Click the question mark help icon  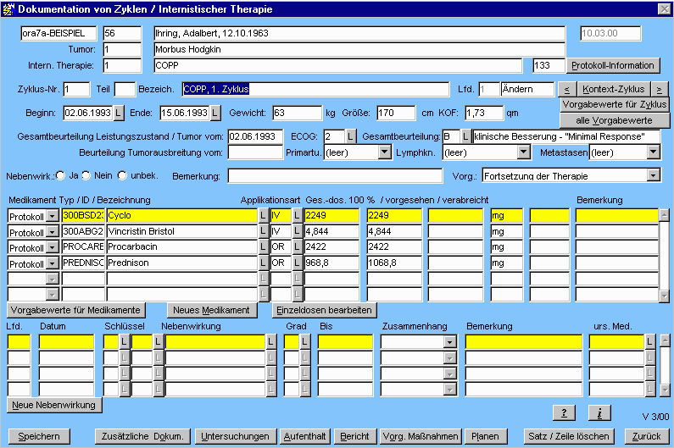(x=564, y=412)
